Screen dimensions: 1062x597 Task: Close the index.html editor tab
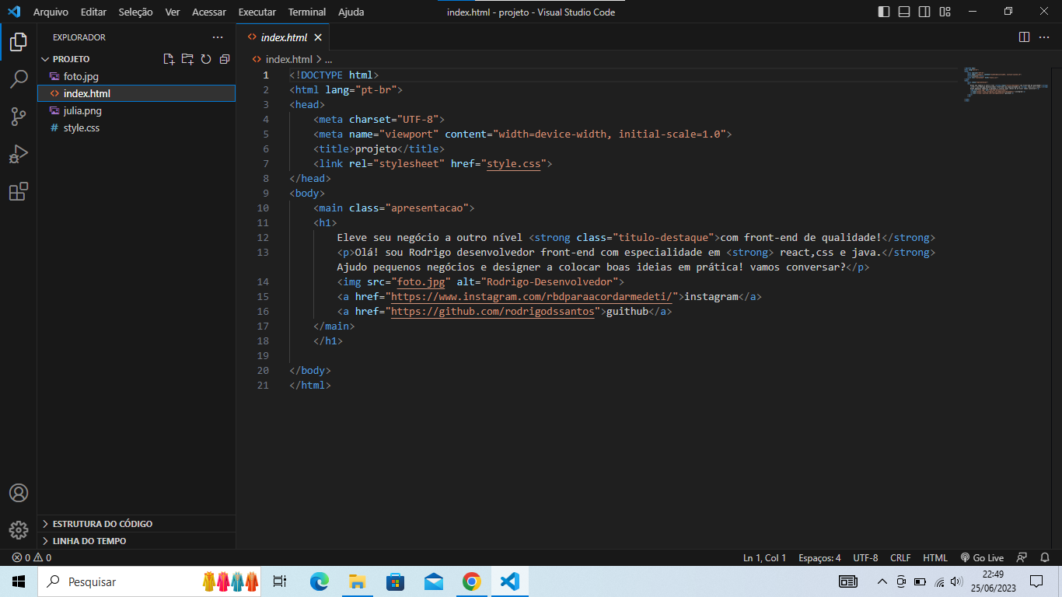click(318, 37)
